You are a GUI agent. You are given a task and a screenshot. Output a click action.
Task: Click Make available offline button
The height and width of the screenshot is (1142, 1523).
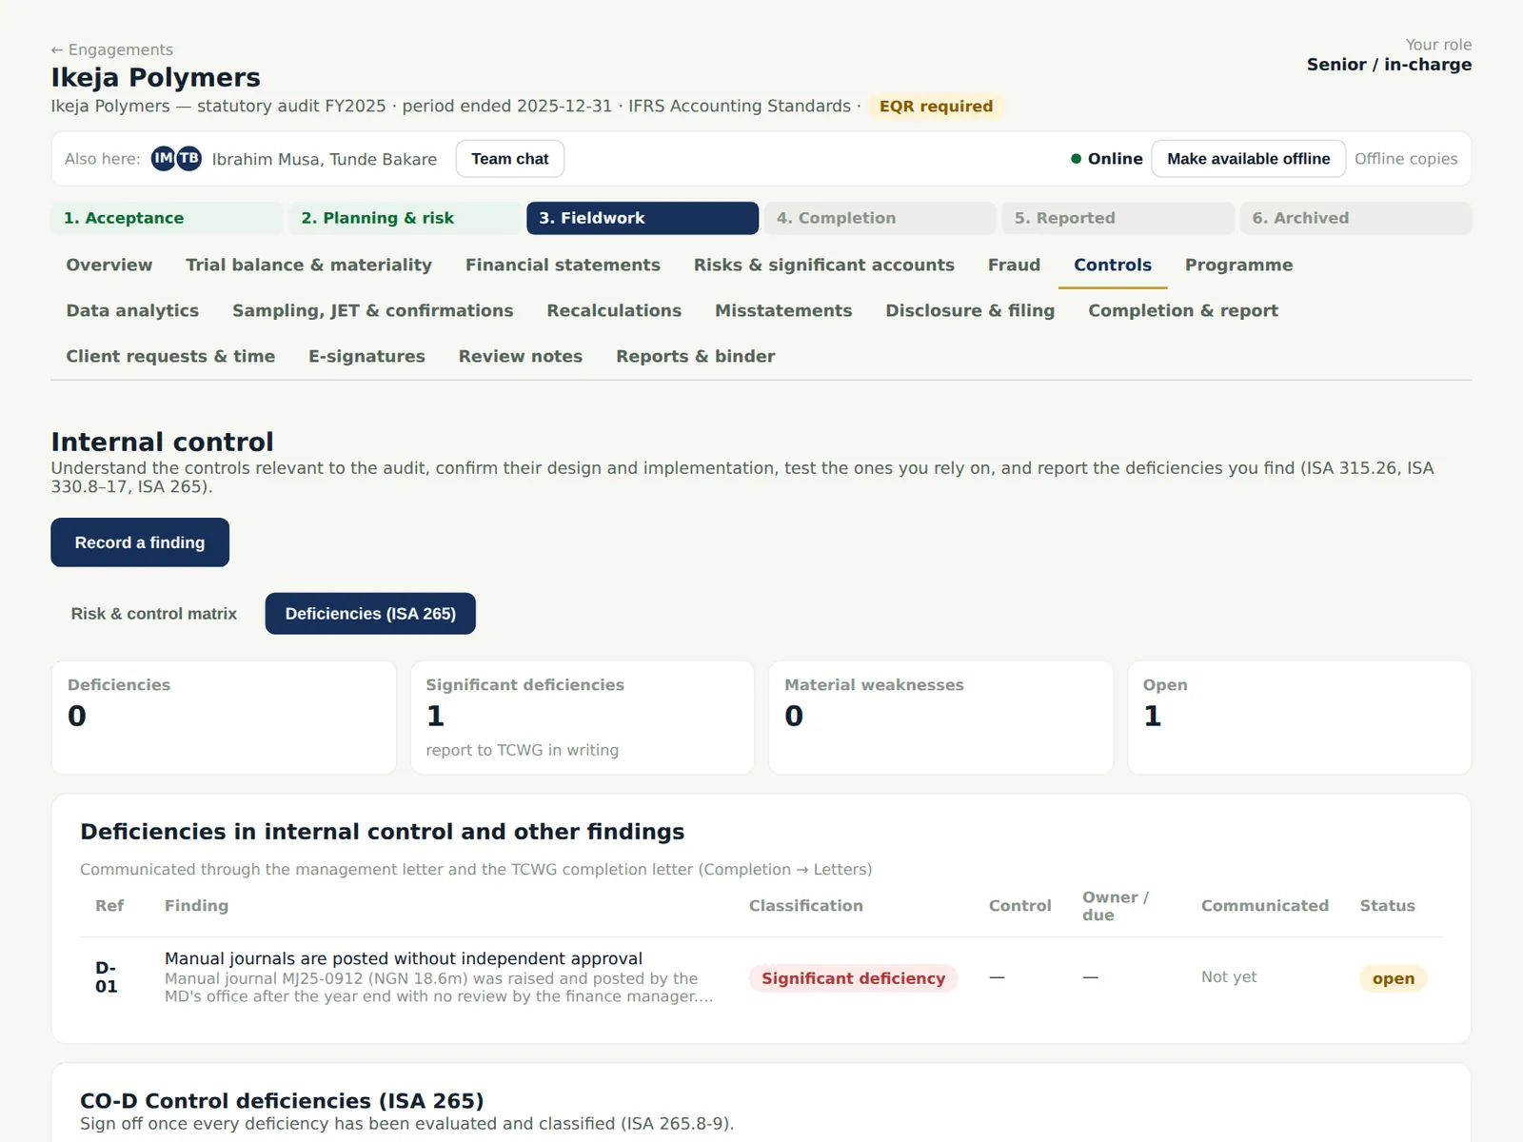(1248, 159)
